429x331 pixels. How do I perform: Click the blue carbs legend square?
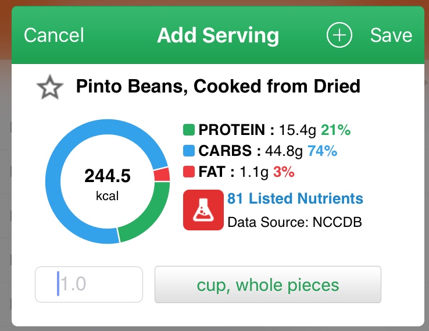pos(189,151)
